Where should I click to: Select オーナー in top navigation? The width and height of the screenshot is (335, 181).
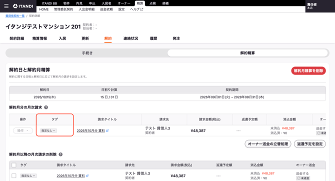124,3
